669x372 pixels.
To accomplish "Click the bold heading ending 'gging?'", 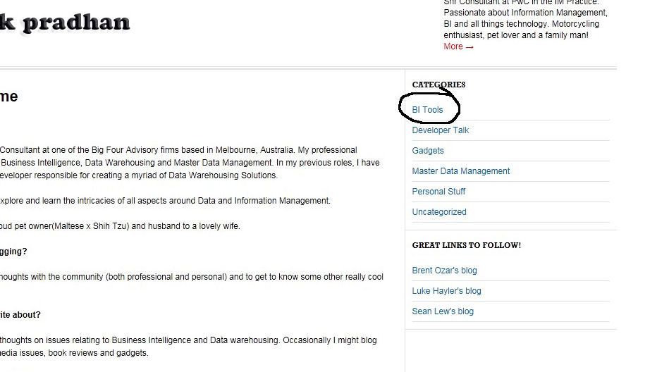I will [x=13, y=252].
